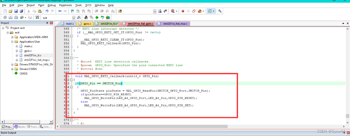Screen dimensions: 350x136
Task: Expand main.c dependencies in project tree
Action: click(x=17, y=46)
